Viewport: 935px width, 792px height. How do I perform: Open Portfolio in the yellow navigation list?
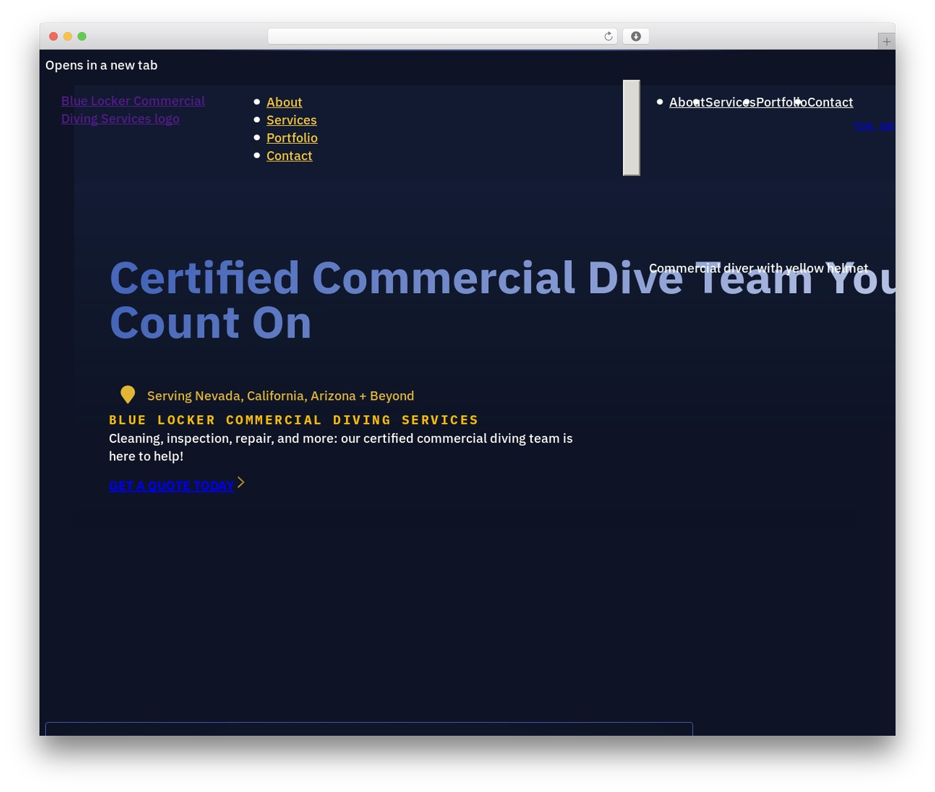pyautogui.click(x=291, y=138)
